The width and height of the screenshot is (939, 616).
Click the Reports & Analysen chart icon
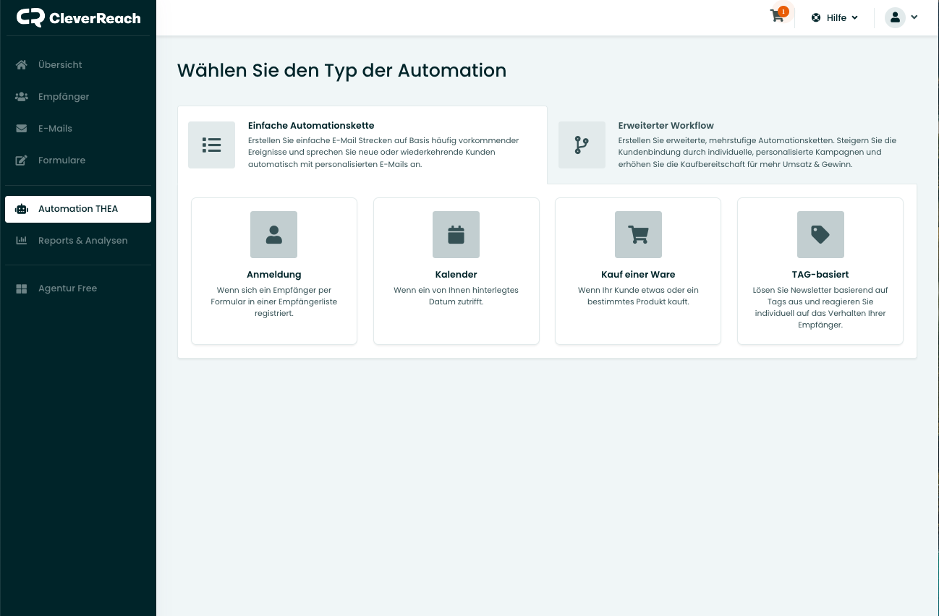(x=22, y=241)
